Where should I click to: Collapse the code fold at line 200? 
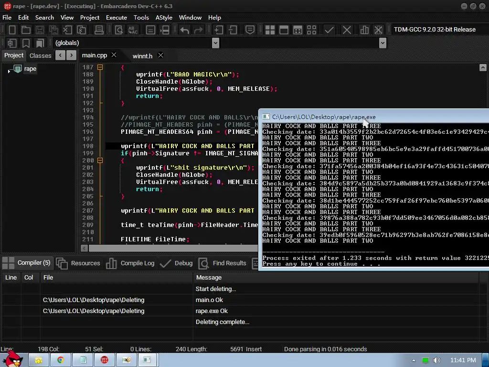100,161
